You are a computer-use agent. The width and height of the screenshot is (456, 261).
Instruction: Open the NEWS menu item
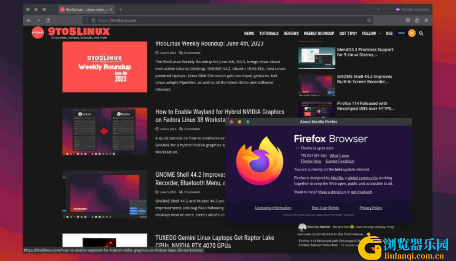(x=249, y=34)
